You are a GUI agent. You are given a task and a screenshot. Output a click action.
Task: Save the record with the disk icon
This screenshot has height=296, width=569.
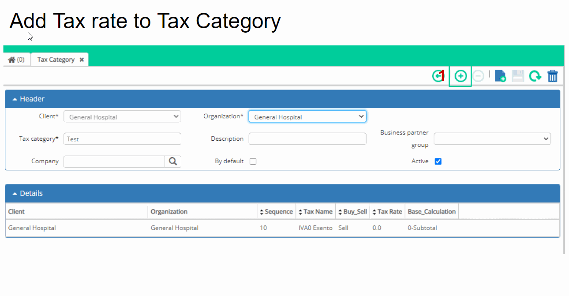(518, 75)
